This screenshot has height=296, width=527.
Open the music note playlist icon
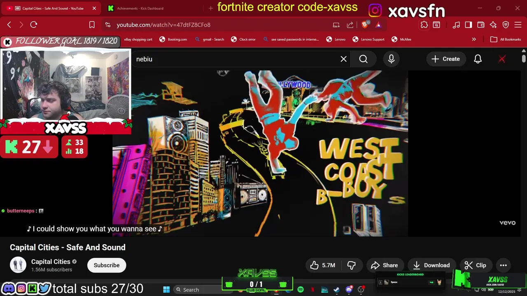point(456,25)
